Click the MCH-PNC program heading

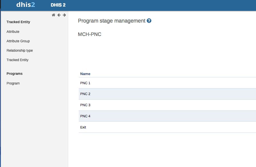click(90, 35)
